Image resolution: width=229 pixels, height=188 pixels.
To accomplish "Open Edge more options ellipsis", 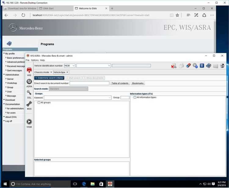I will click(x=212, y=15).
